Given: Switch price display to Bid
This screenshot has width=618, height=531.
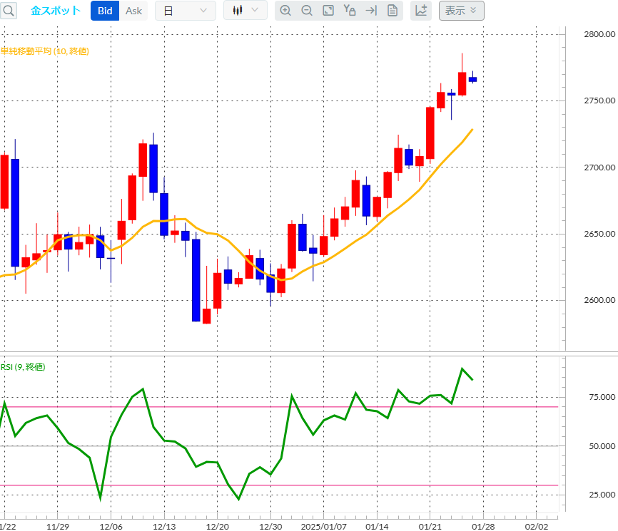Looking at the screenshot, I should click(x=105, y=11).
